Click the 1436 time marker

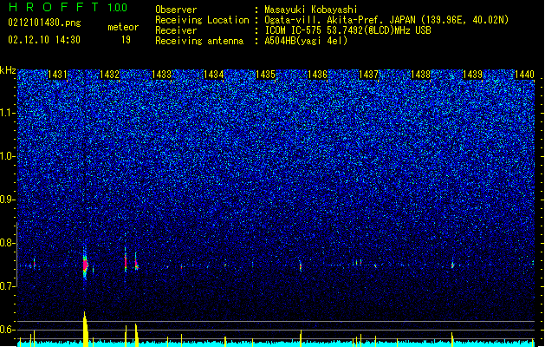(317, 75)
